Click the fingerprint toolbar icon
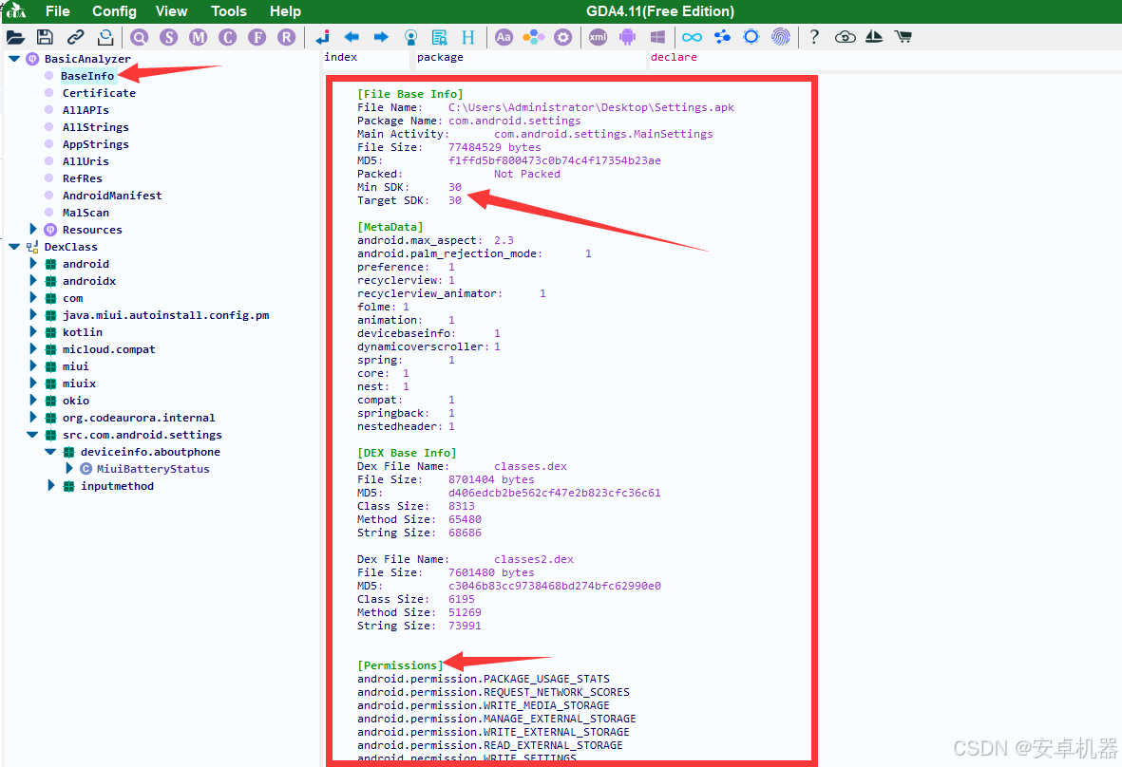This screenshot has height=767, width=1122. tap(781, 37)
